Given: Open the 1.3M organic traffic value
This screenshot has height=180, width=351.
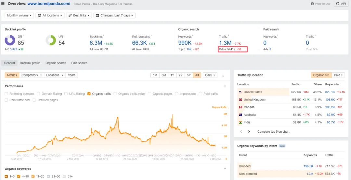Looking at the screenshot, I should 225,43.
